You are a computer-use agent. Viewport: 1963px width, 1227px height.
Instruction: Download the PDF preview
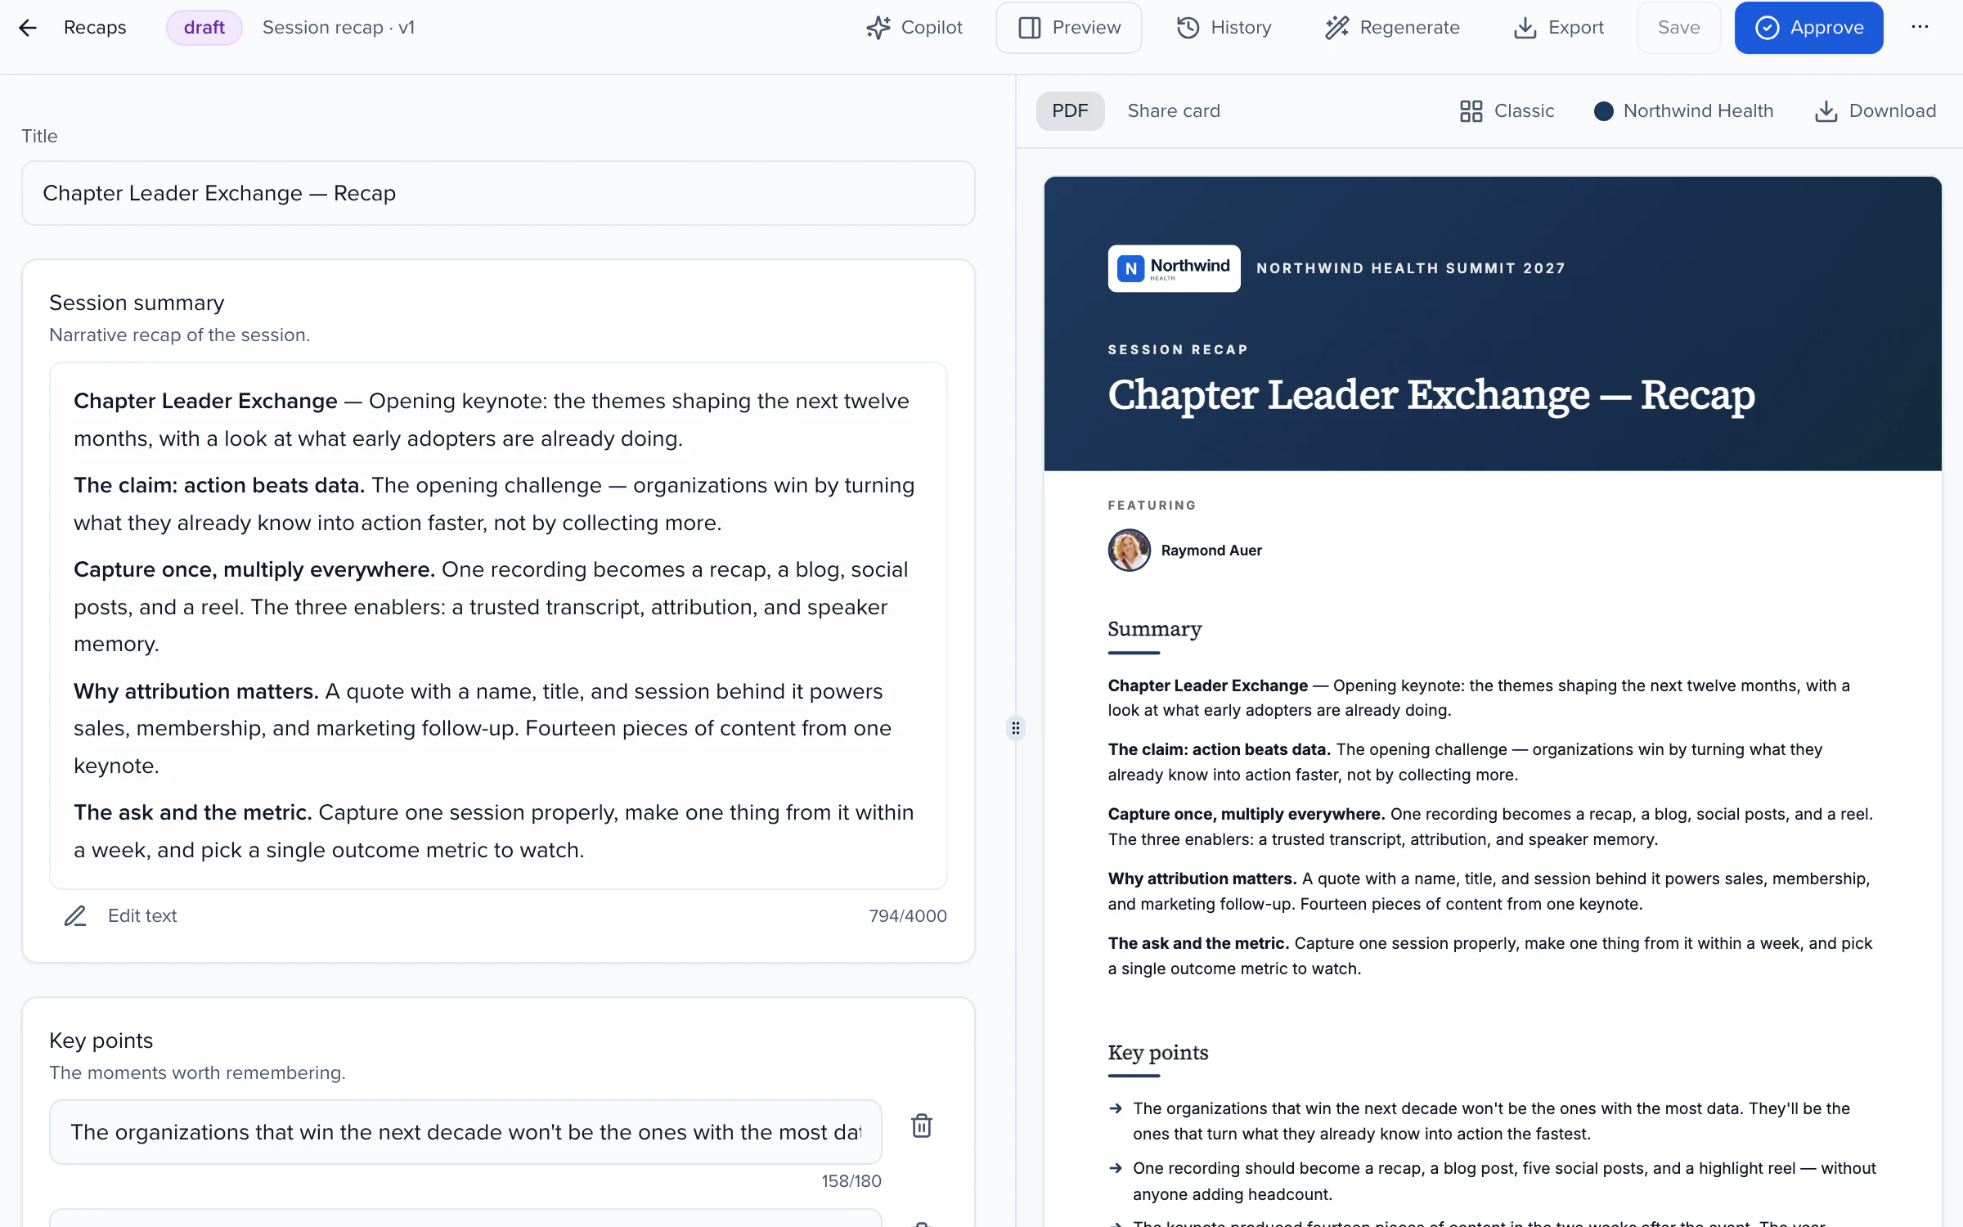point(1875,110)
